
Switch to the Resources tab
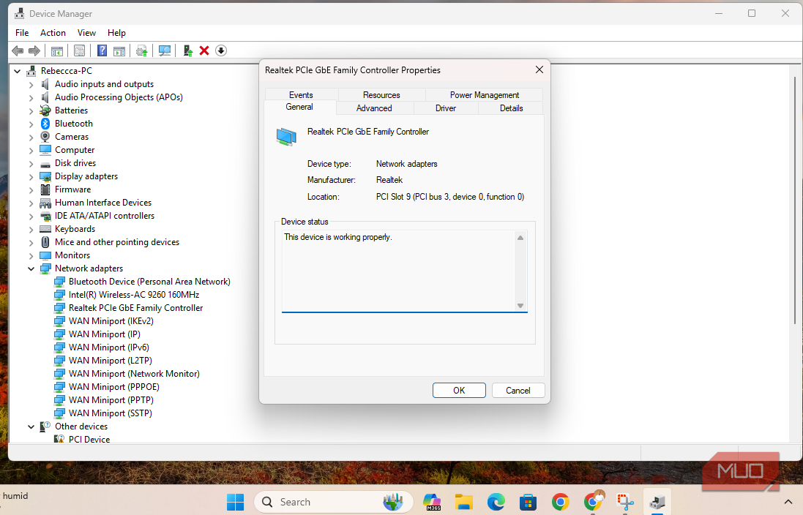coord(381,94)
